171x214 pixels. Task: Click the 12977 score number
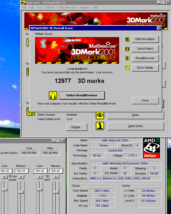pyautogui.click(x=63, y=81)
